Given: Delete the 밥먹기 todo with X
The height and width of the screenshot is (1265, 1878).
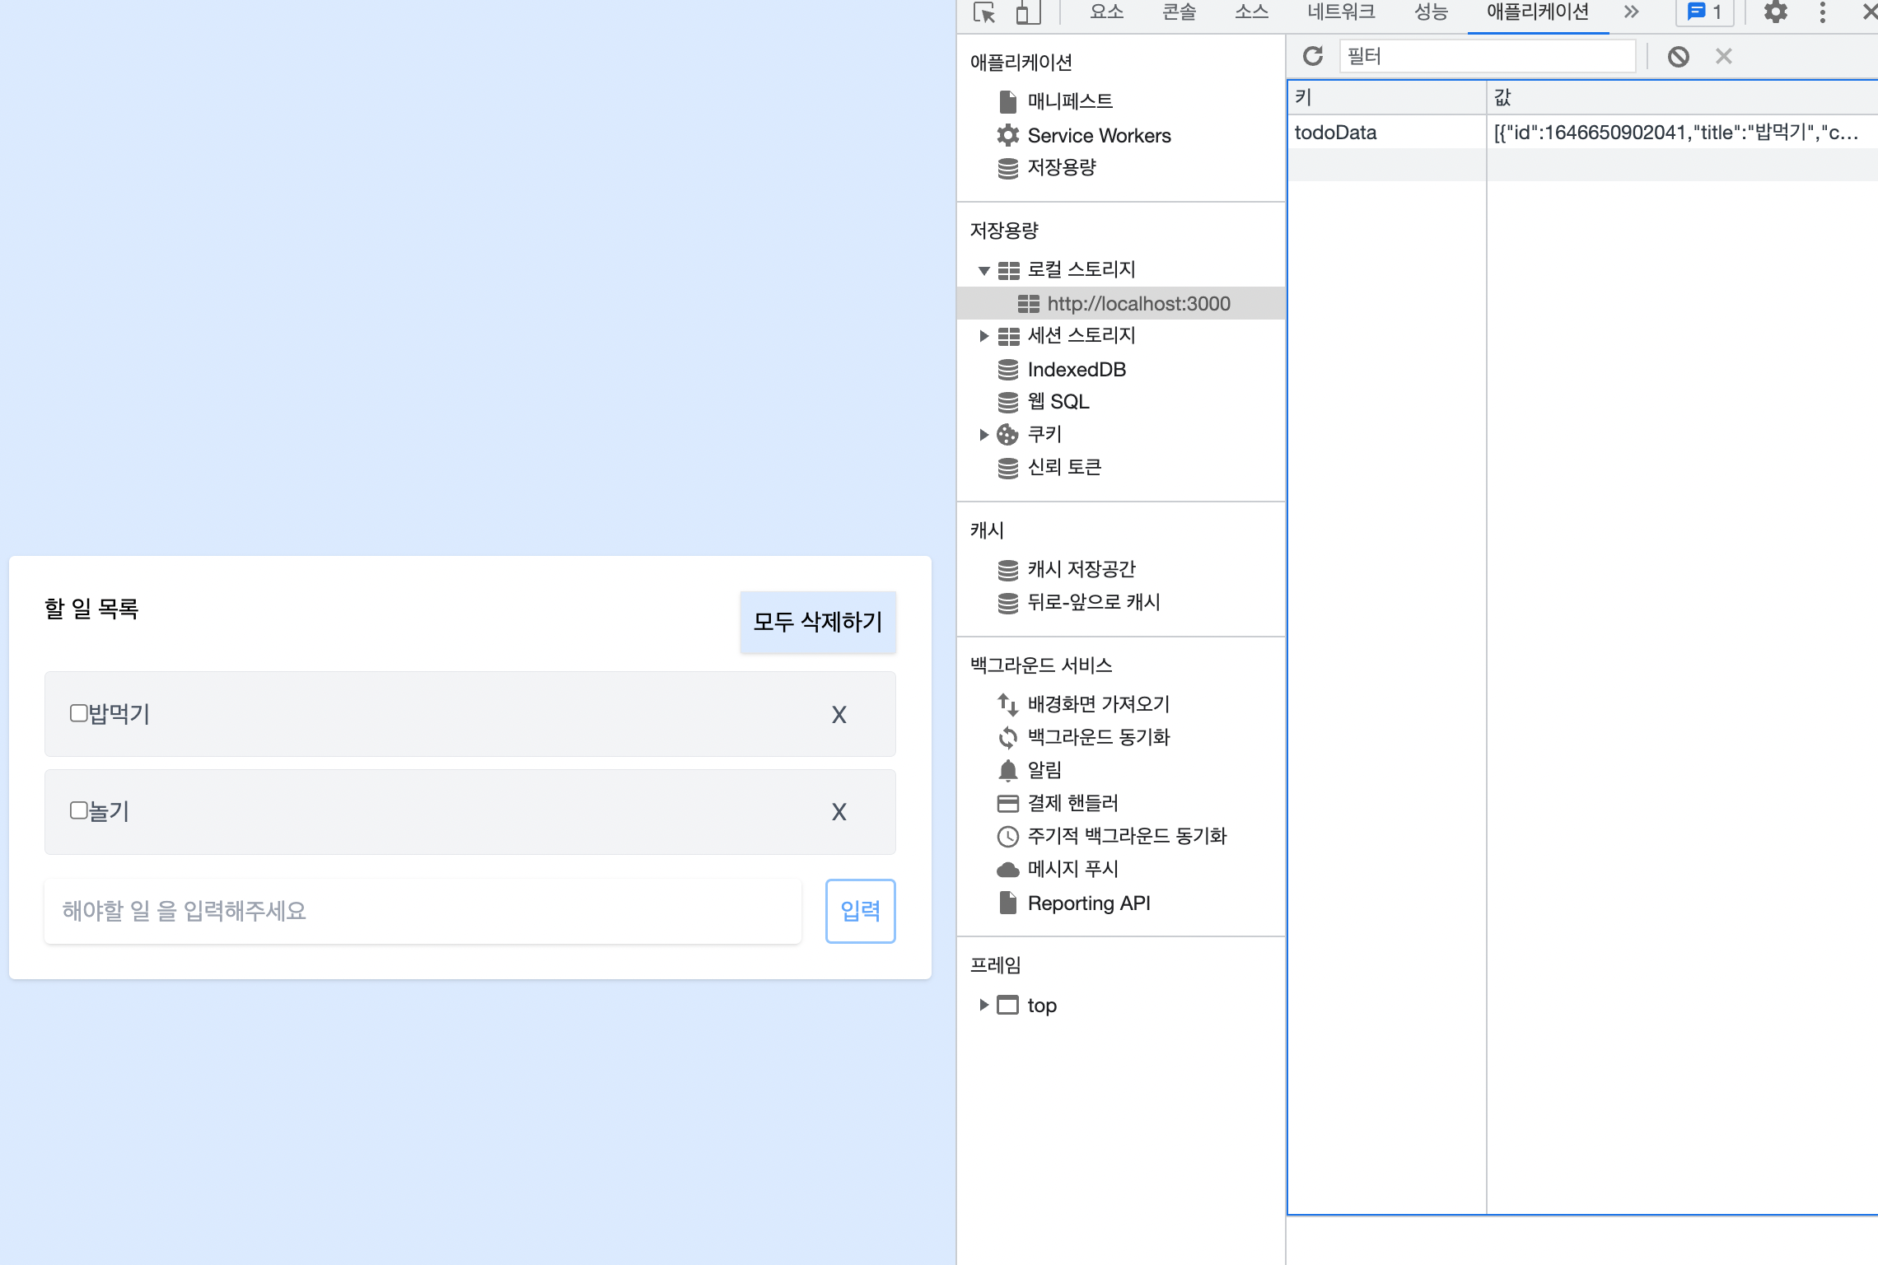Looking at the screenshot, I should [839, 714].
